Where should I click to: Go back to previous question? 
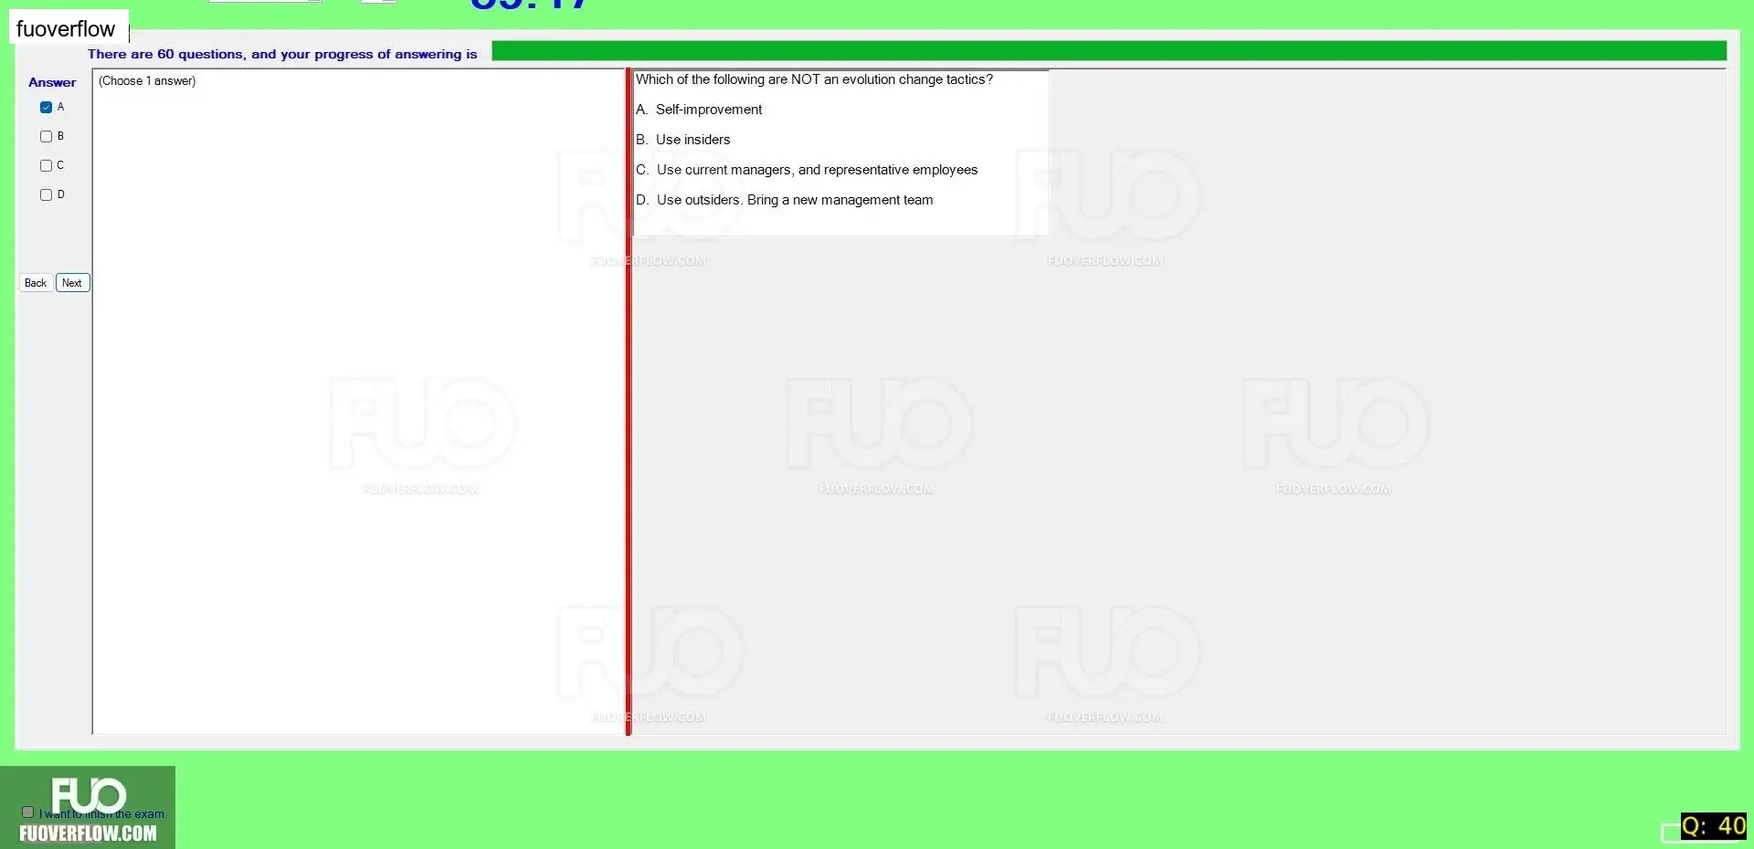click(36, 283)
